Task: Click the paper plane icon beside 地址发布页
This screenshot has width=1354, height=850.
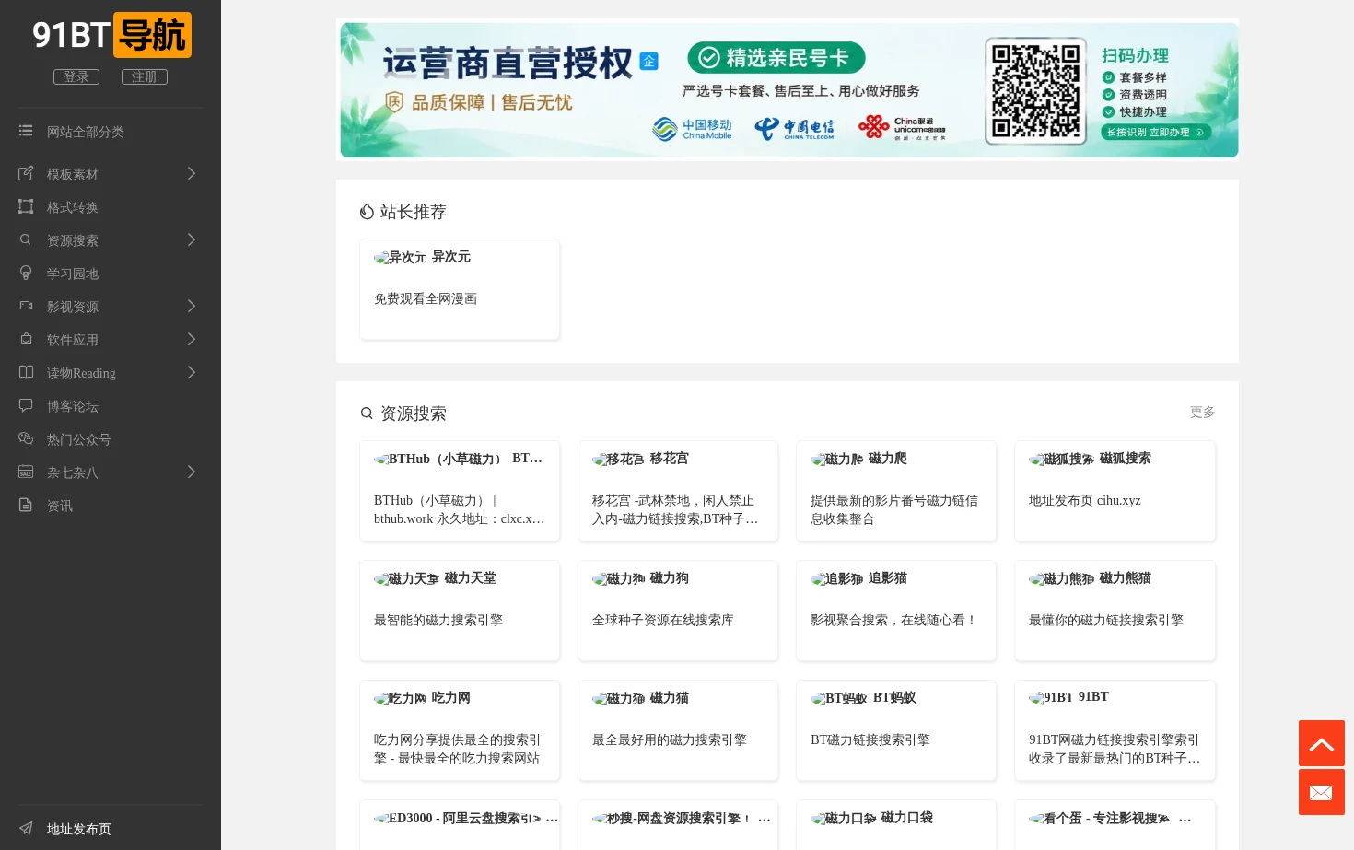Action: (x=26, y=828)
